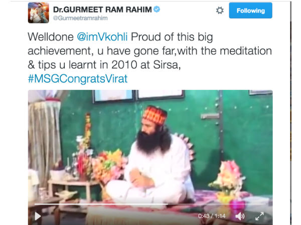Click the Following button to unfollow
The width and height of the screenshot is (301, 225).
250,10
